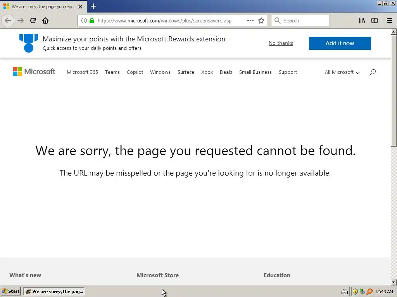Select the 'We are sorry' browser tab

pyautogui.click(x=43, y=7)
